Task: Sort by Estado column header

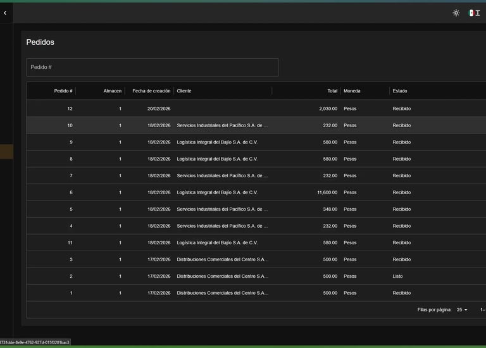Action: click(400, 90)
